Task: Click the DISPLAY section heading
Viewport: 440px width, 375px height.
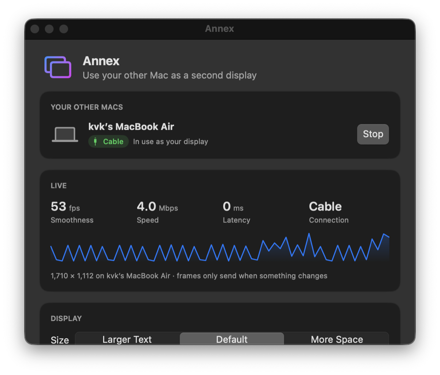Action: [66, 318]
